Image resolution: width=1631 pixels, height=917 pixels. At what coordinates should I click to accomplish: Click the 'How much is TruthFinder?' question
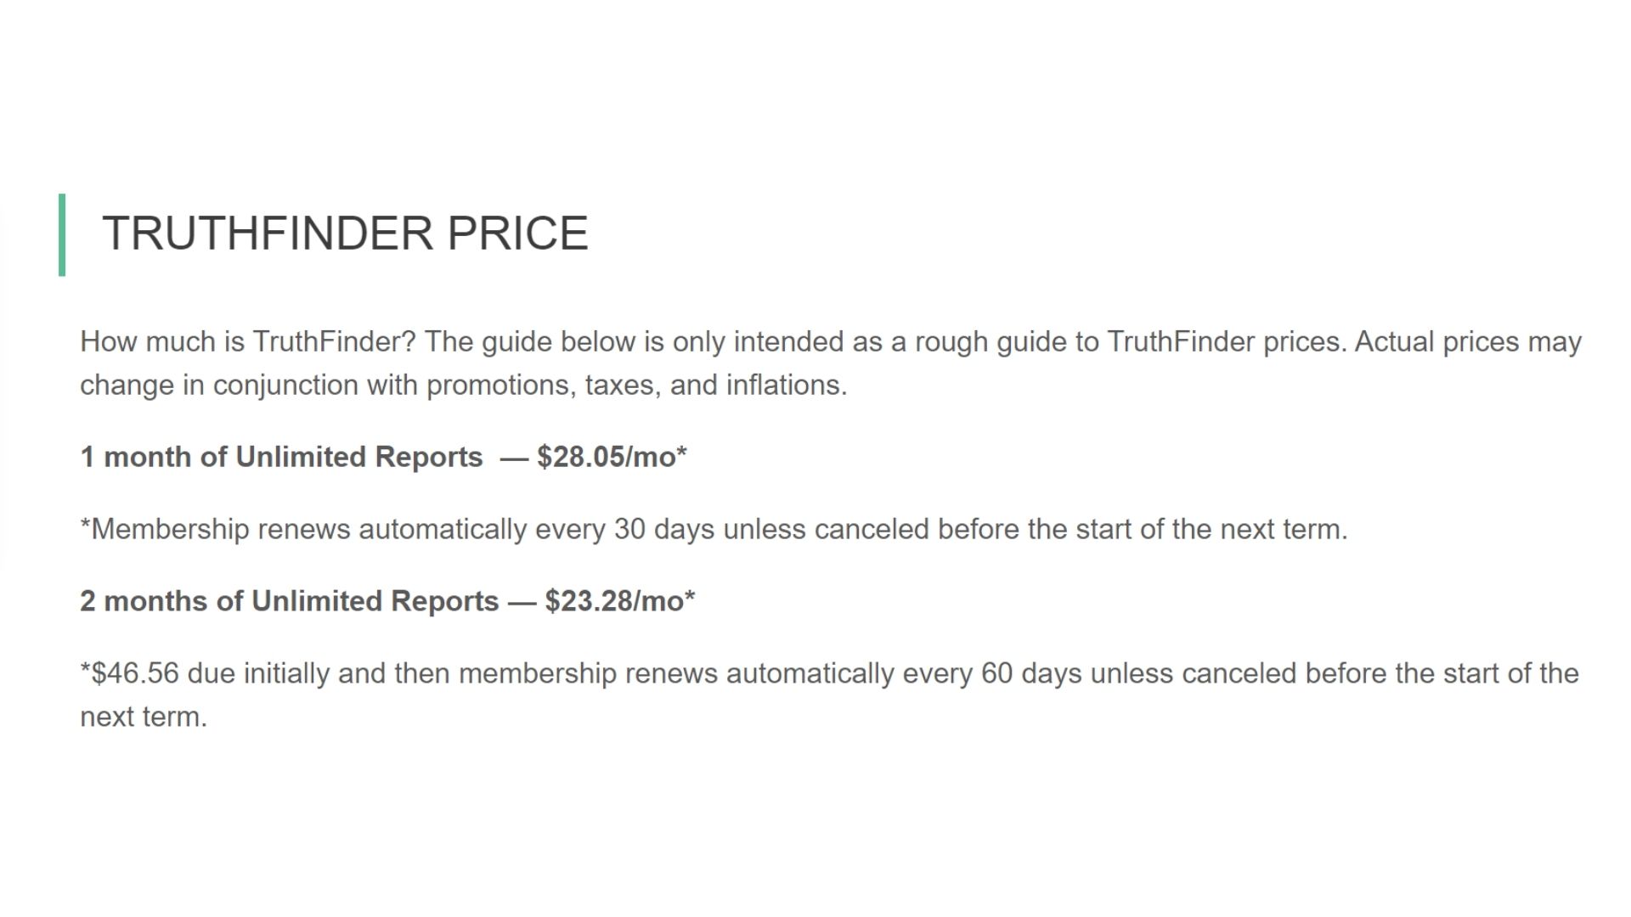click(248, 342)
